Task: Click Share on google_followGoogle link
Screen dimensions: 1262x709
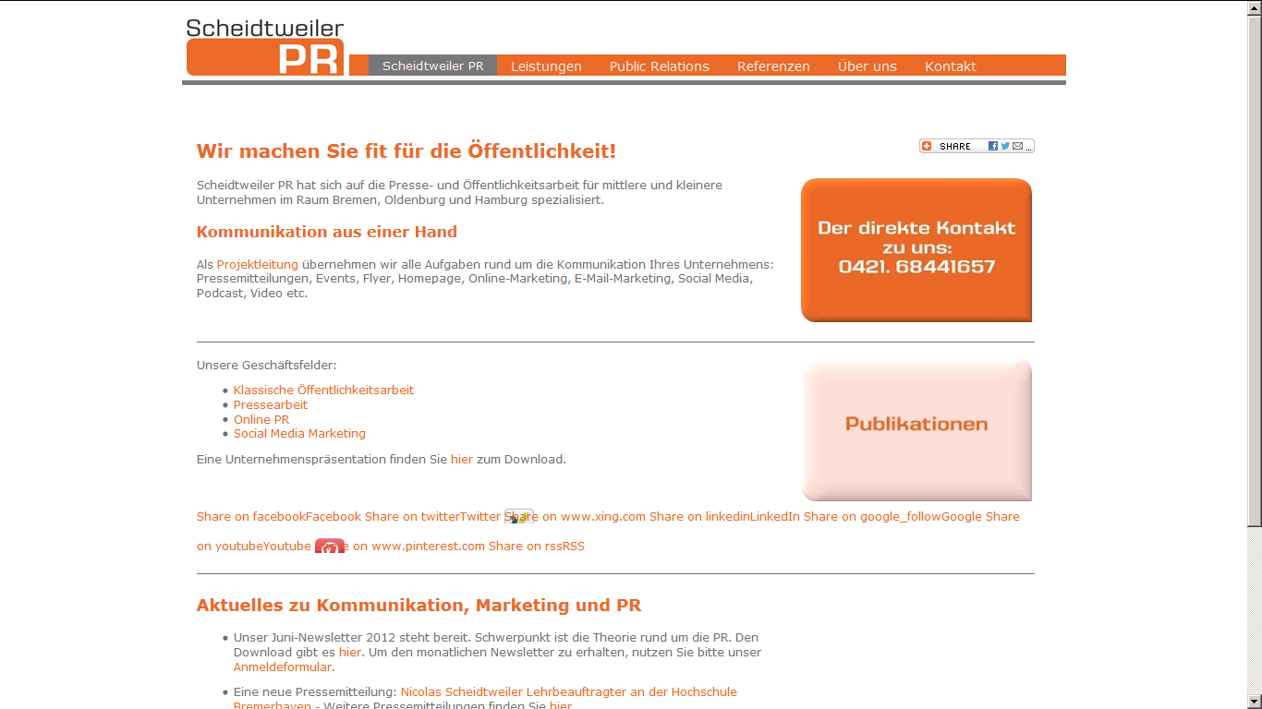Action: 892,516
